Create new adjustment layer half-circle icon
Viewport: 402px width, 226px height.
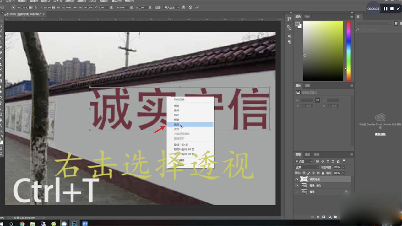click(x=329, y=217)
